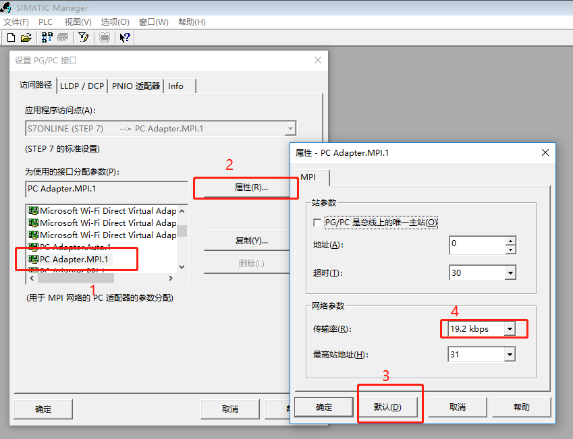Click the S7 memory card toolbar icon
The width and height of the screenshot is (573, 439).
point(63,37)
